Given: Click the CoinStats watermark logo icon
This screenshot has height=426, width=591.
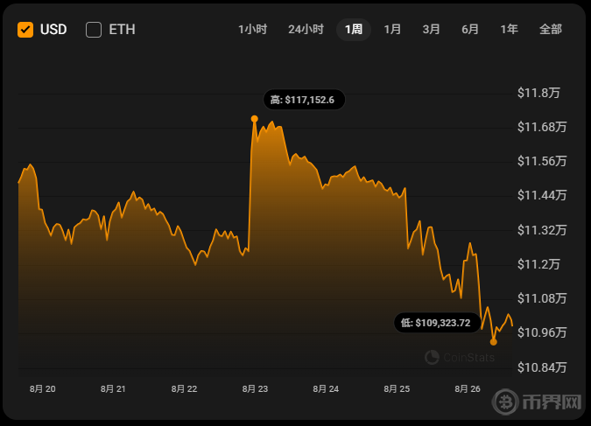Looking at the screenshot, I should tap(432, 357).
